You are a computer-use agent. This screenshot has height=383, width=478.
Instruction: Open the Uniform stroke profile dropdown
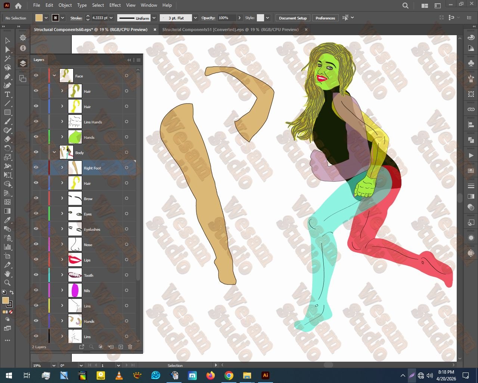154,18
